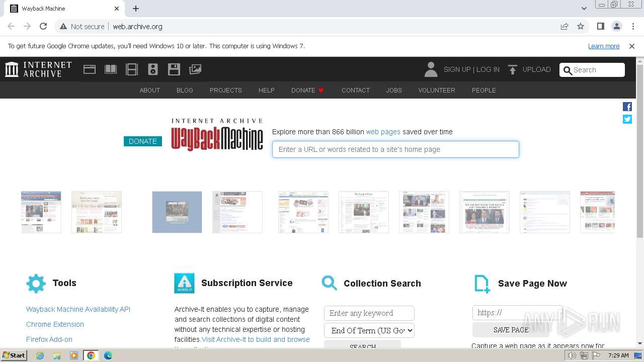Open the Chrome side panel
Screen dimensions: 644x362
coord(600,26)
